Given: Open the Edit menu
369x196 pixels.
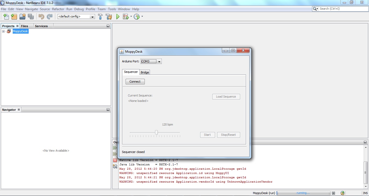Looking at the screenshot, I should tap(11, 9).
